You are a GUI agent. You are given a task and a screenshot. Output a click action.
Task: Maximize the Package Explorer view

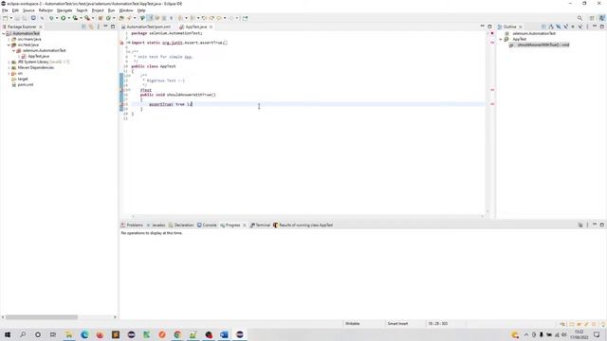[113, 27]
